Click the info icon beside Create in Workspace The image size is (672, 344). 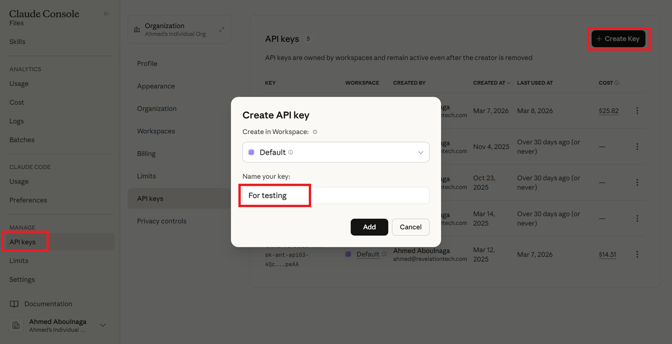[x=315, y=132]
